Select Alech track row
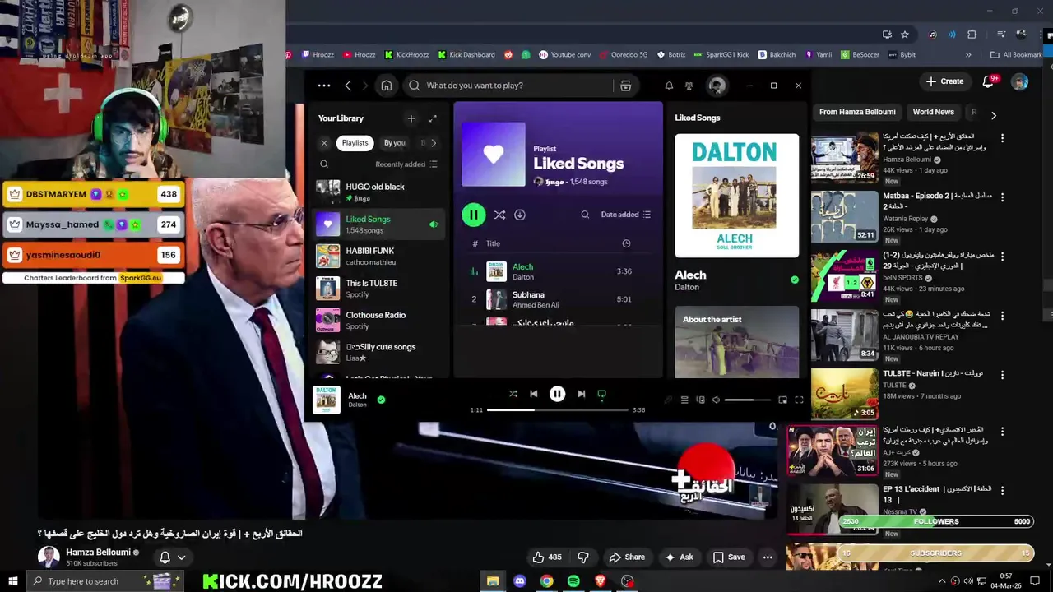Image resolution: width=1053 pixels, height=592 pixels. click(x=558, y=271)
